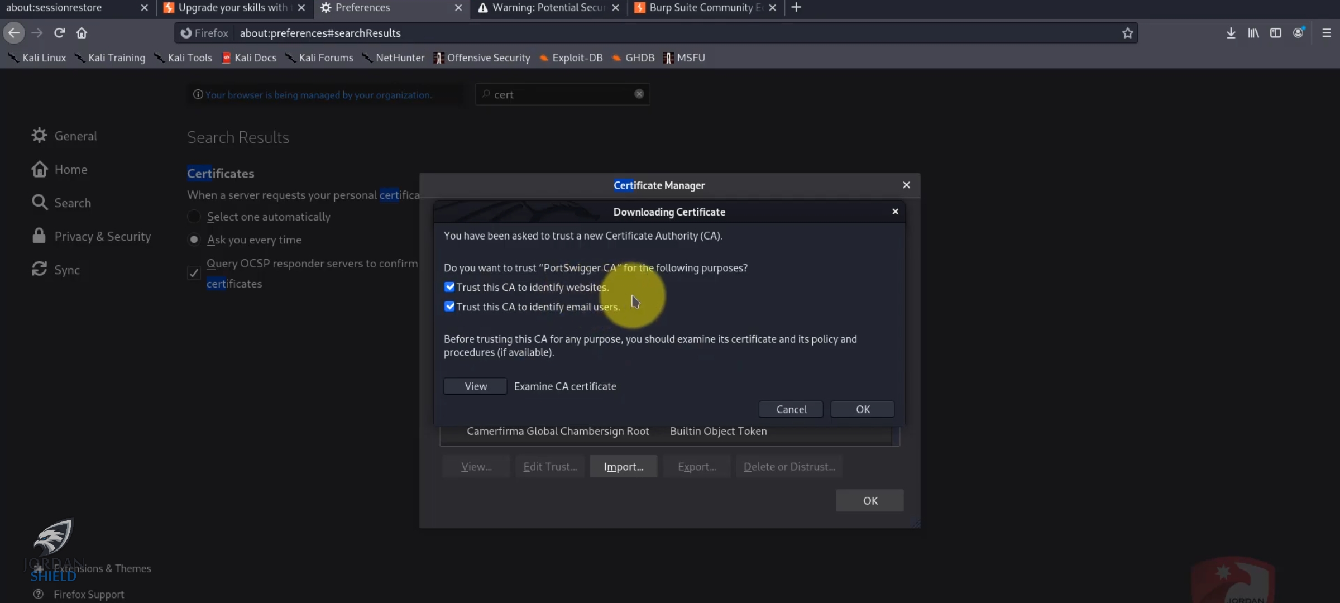This screenshot has width=1340, height=603.
Task: Open the Privacy & Security category
Action: click(91, 236)
